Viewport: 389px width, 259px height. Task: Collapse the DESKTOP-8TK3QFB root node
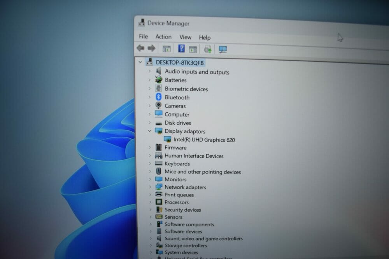click(x=140, y=62)
